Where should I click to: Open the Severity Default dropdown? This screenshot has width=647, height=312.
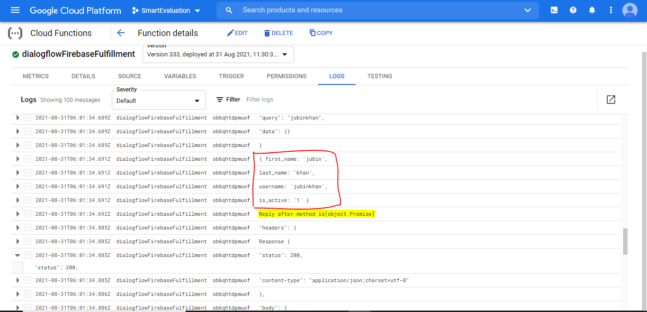159,100
